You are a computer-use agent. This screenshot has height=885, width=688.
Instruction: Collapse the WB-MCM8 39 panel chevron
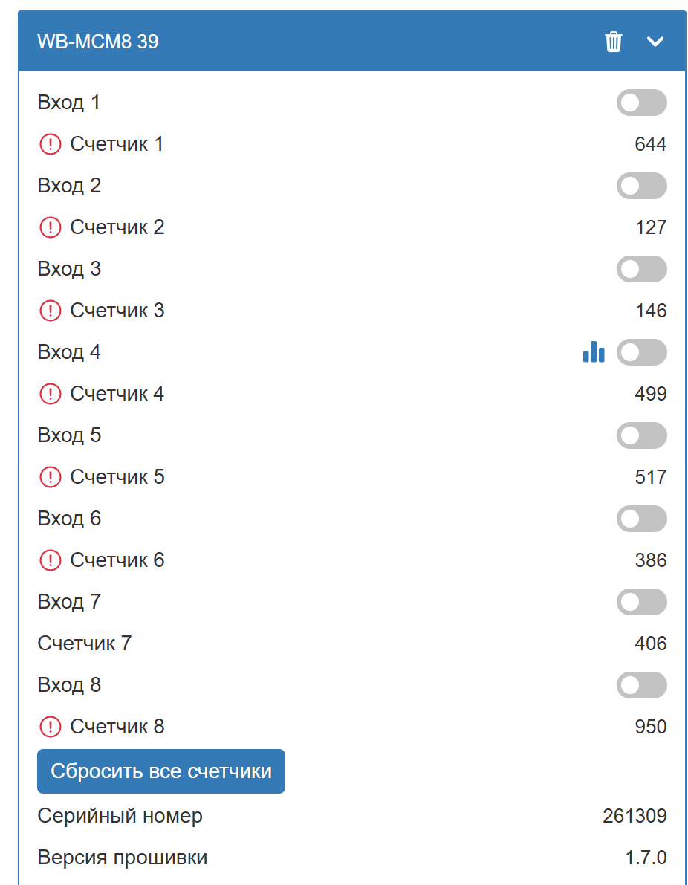point(655,42)
